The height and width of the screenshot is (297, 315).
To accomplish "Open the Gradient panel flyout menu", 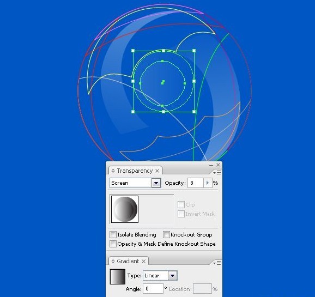I will (x=217, y=263).
